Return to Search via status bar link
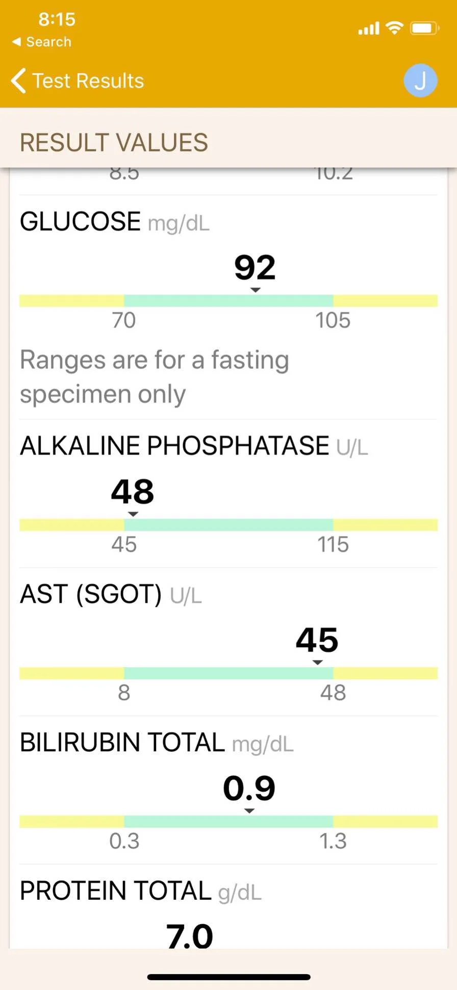The width and height of the screenshot is (457, 990). pos(42,42)
